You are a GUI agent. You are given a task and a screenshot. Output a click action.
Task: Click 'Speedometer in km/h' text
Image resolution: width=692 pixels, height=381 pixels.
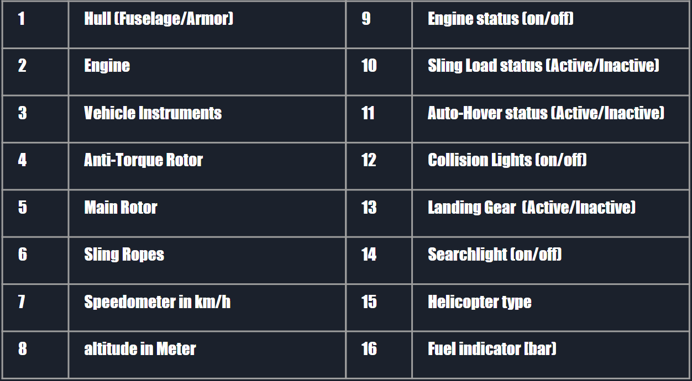tap(157, 301)
